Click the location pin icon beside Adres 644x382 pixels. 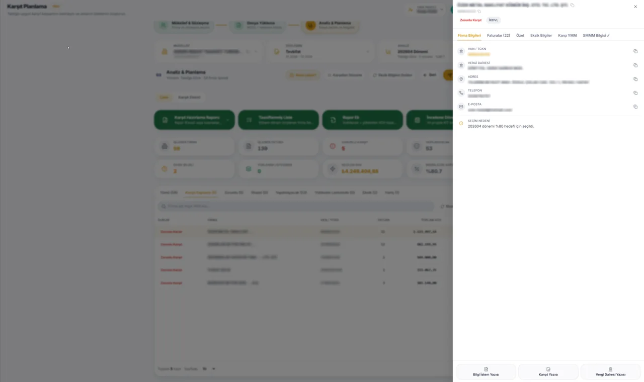[x=461, y=79]
